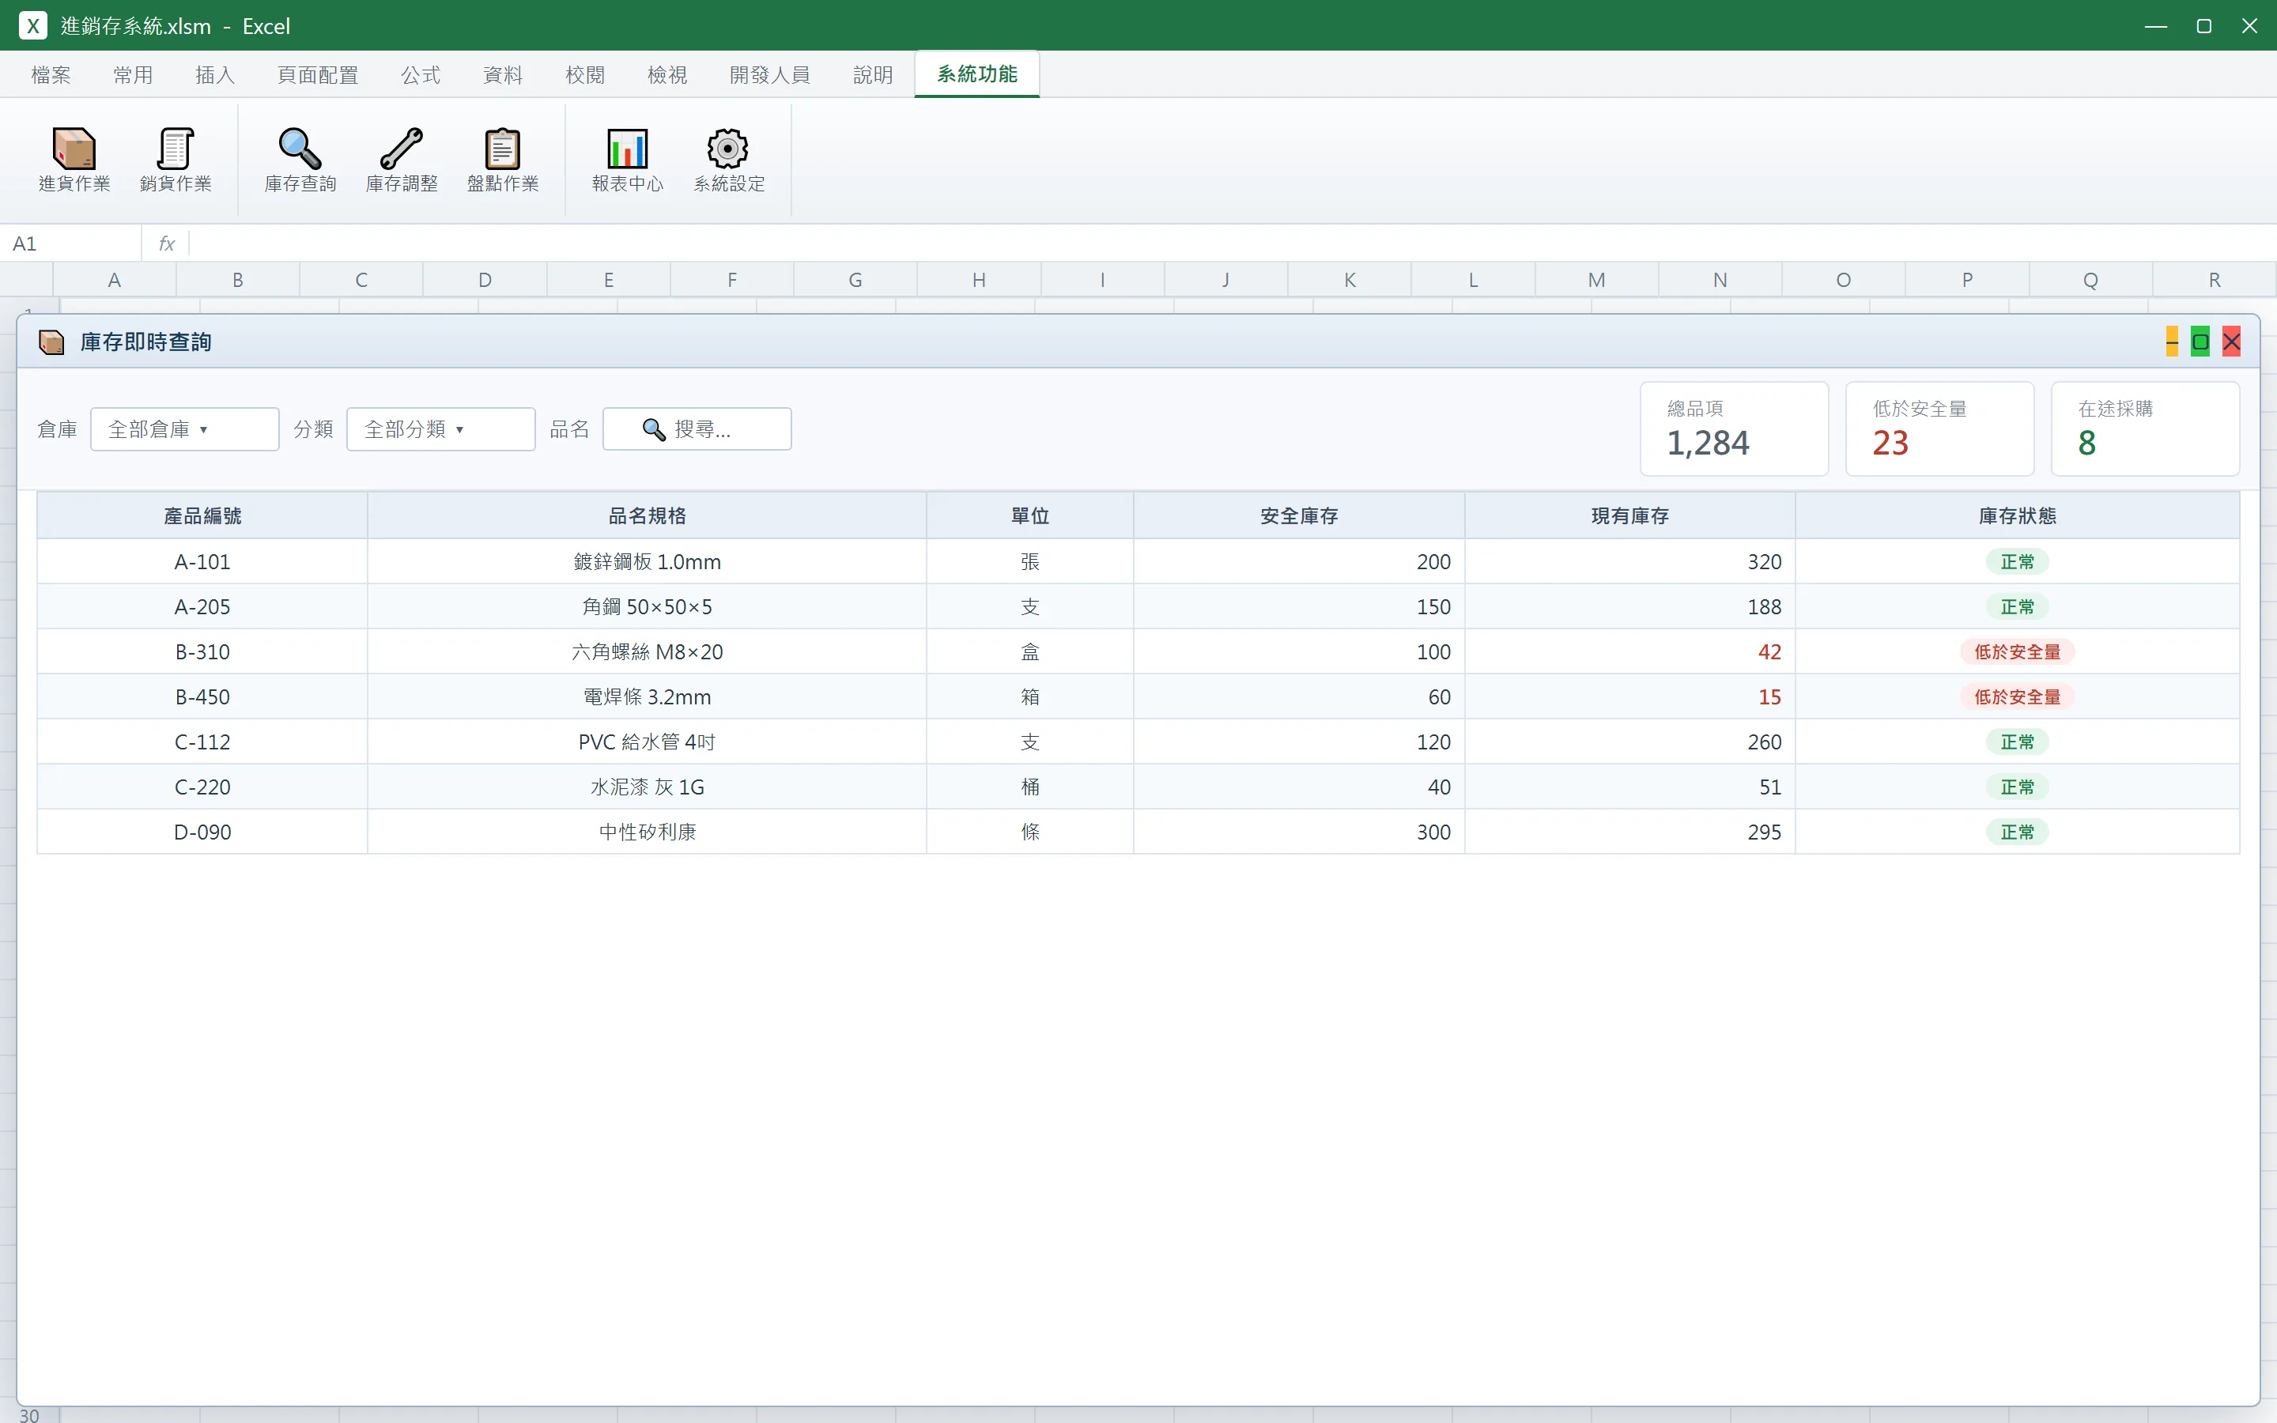Select worksheet column R header
This screenshot has width=2277, height=1423.
(2214, 280)
